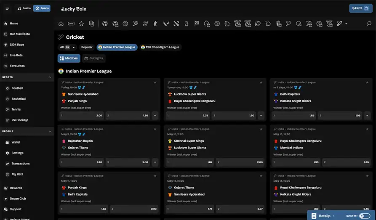Expand the Betslip panel arrow
The width and height of the screenshot is (376, 220).
[333, 216]
